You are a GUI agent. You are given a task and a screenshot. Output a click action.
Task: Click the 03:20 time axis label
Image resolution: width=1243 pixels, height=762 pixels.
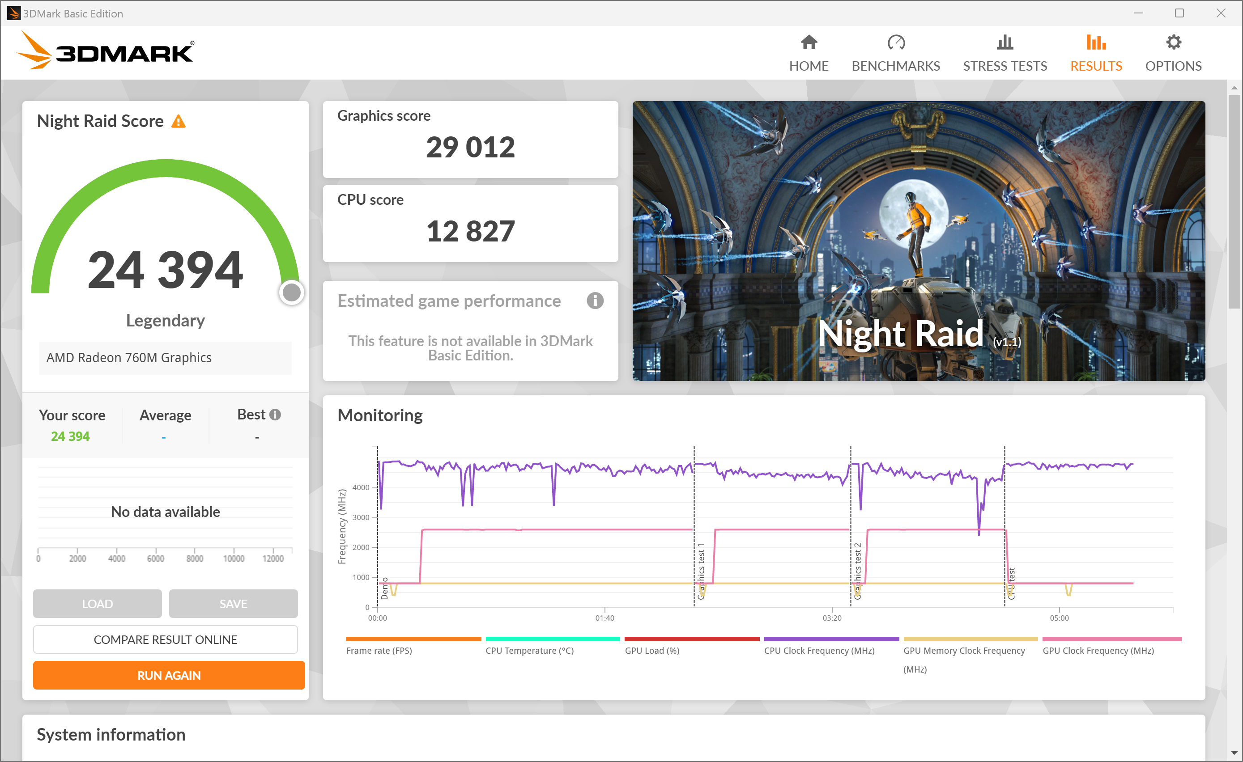(832, 618)
